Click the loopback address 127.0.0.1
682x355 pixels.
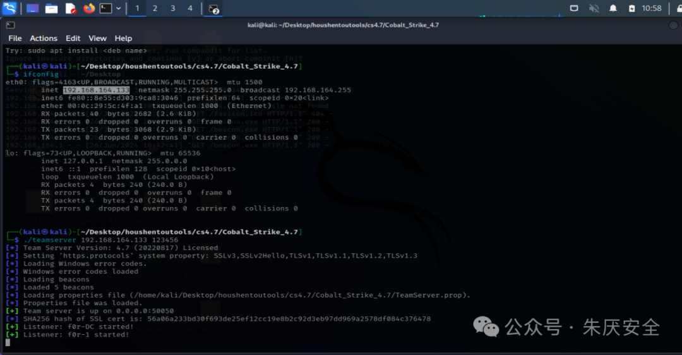coord(83,161)
